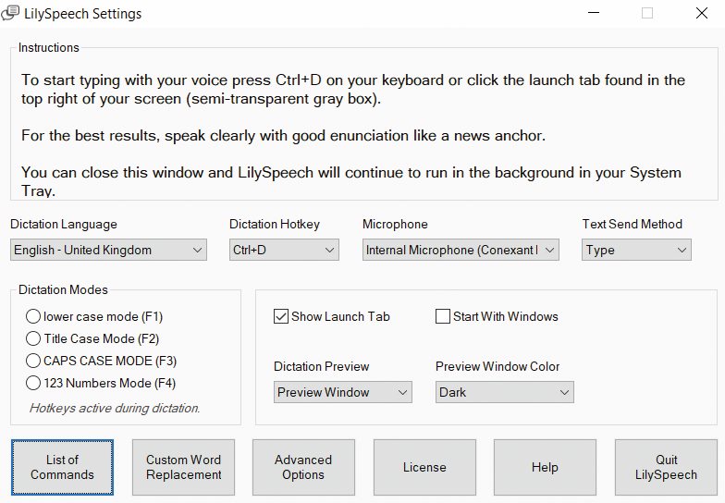Open the Microphone selection dropdown

[x=461, y=250]
